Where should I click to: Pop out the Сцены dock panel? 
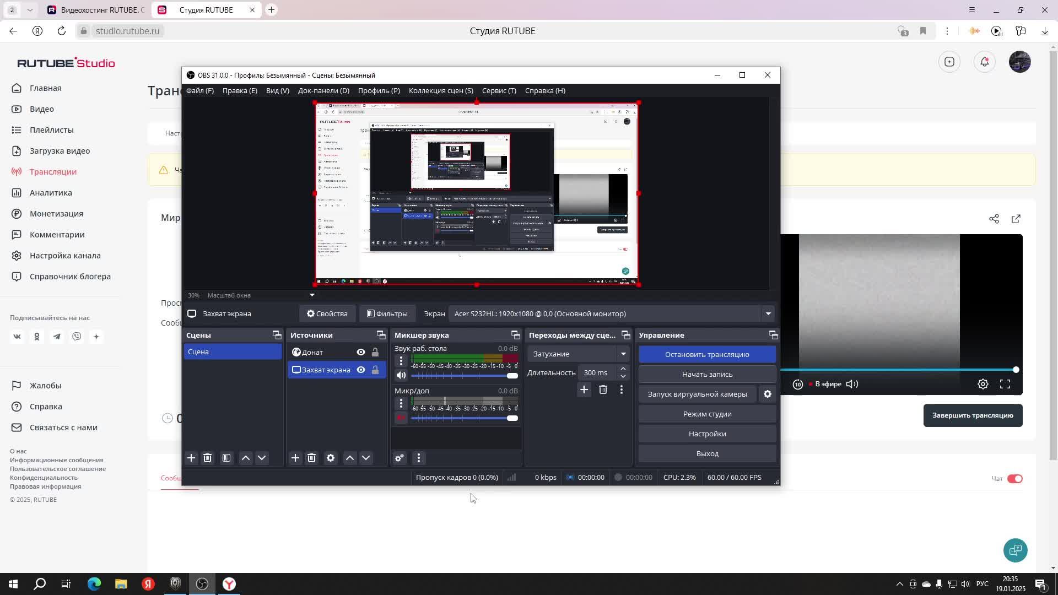coord(277,335)
